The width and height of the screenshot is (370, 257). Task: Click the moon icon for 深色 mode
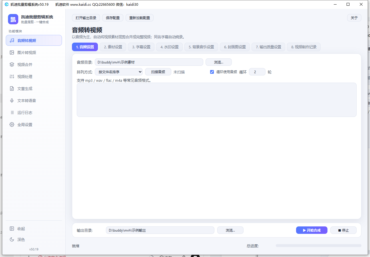12,239
